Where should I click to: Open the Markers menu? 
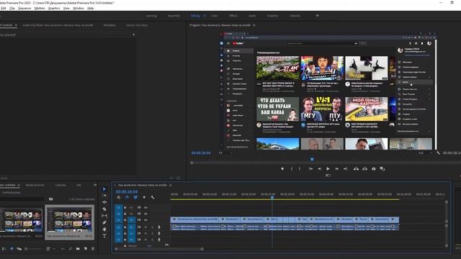pyautogui.click(x=40, y=8)
